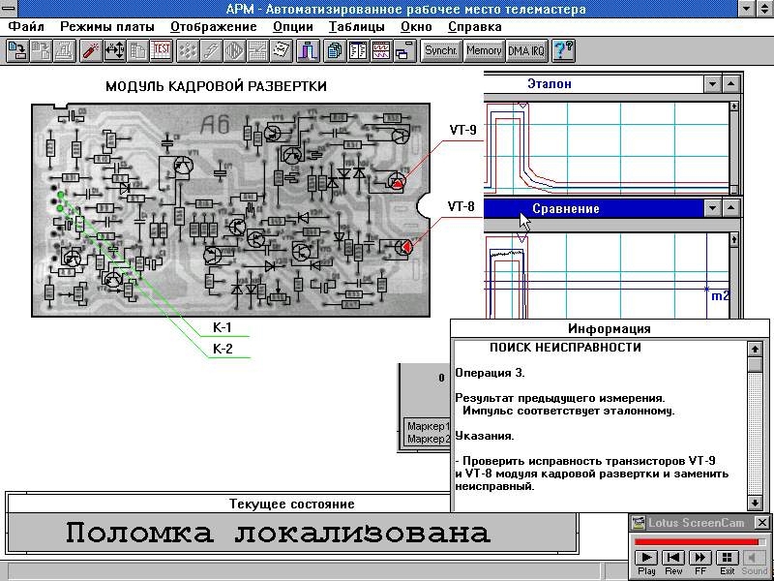Click the triangle marker atop Эталон graph
Image resolution: width=774 pixels, height=581 pixels.
pyautogui.click(x=523, y=106)
